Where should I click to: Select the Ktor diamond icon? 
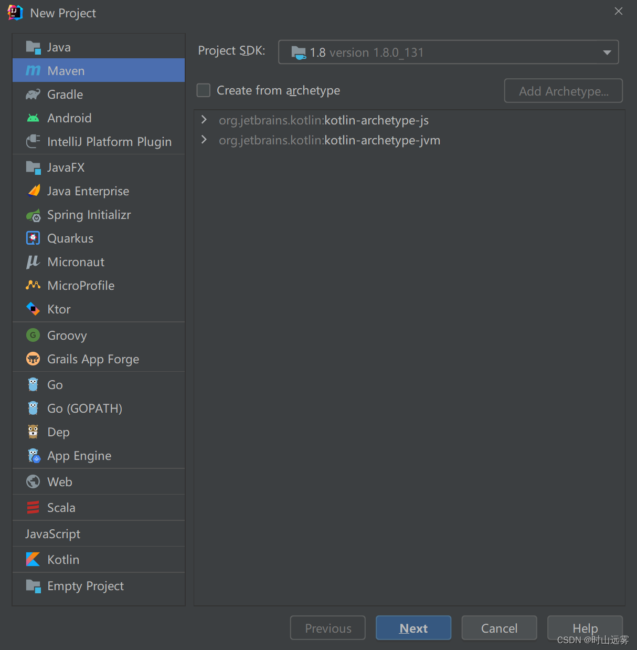(x=33, y=309)
